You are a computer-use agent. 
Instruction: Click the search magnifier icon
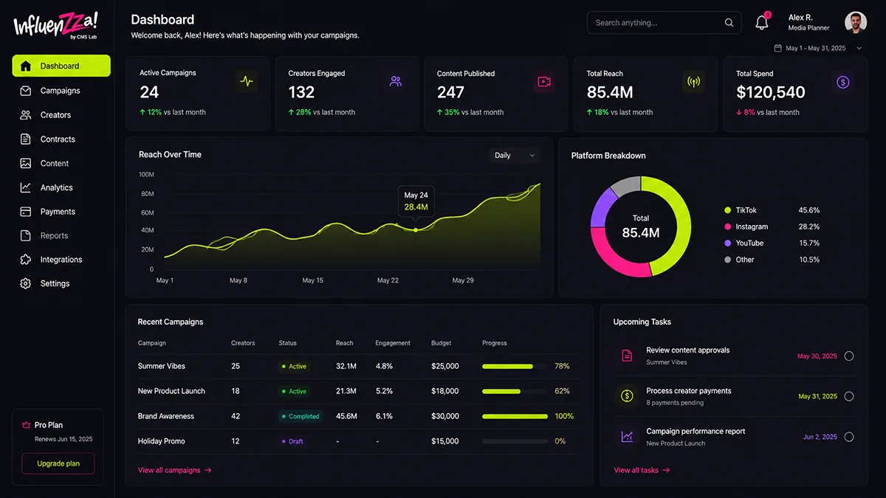pos(729,23)
